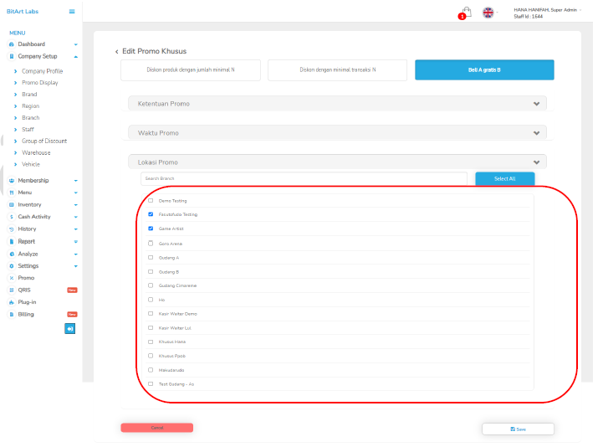The height and width of the screenshot is (447, 603).
Task: Focus the Search Branch input field
Action: [x=304, y=178]
